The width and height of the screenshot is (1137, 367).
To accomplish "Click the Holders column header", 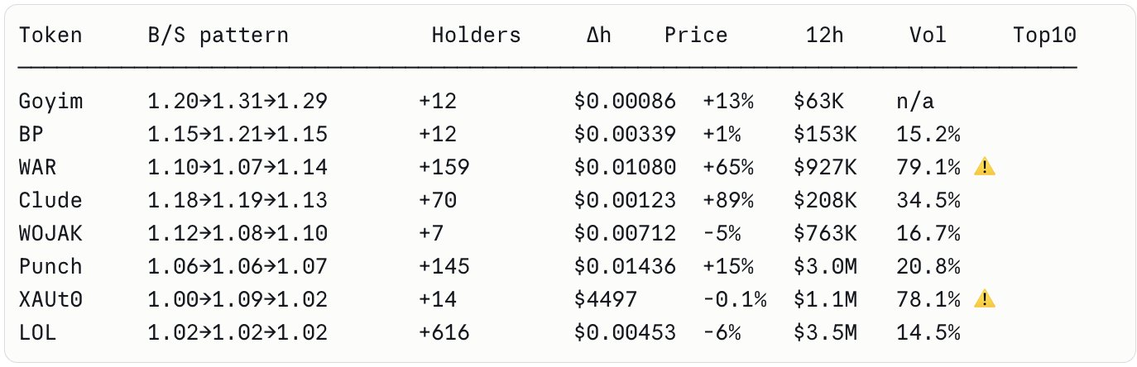I will pyautogui.click(x=476, y=36).
